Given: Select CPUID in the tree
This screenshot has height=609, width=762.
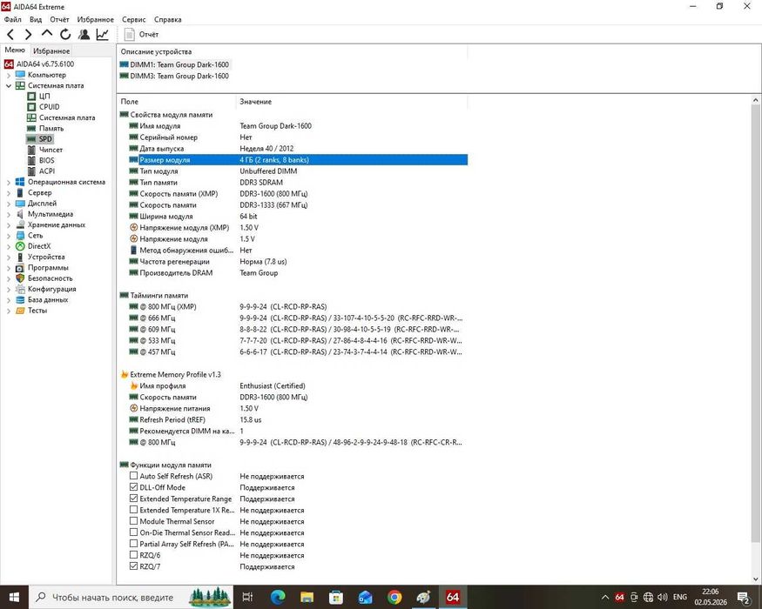Looking at the screenshot, I should 49,107.
